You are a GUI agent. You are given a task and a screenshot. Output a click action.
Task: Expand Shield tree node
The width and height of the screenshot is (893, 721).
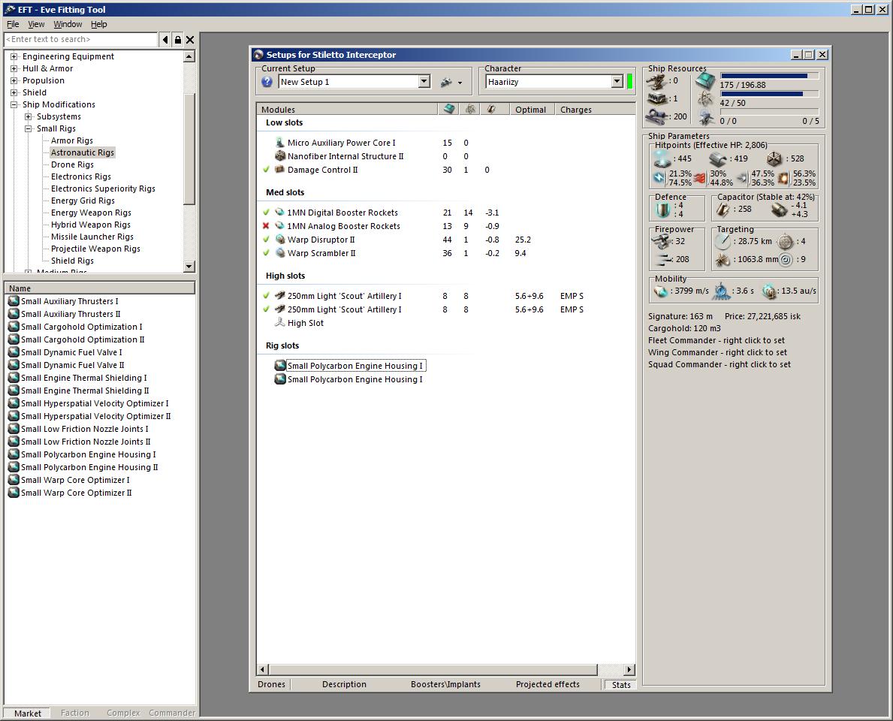(x=14, y=92)
